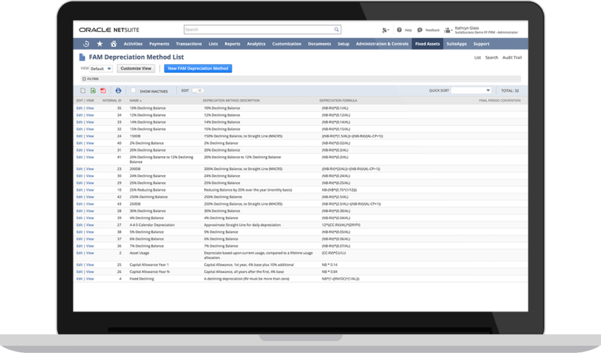Click Edit for 7% Declining Balance
Viewport: 601px width, 353px height.
(x=79, y=246)
